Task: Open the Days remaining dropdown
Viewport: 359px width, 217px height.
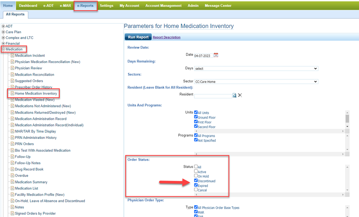Action: click(x=256, y=68)
